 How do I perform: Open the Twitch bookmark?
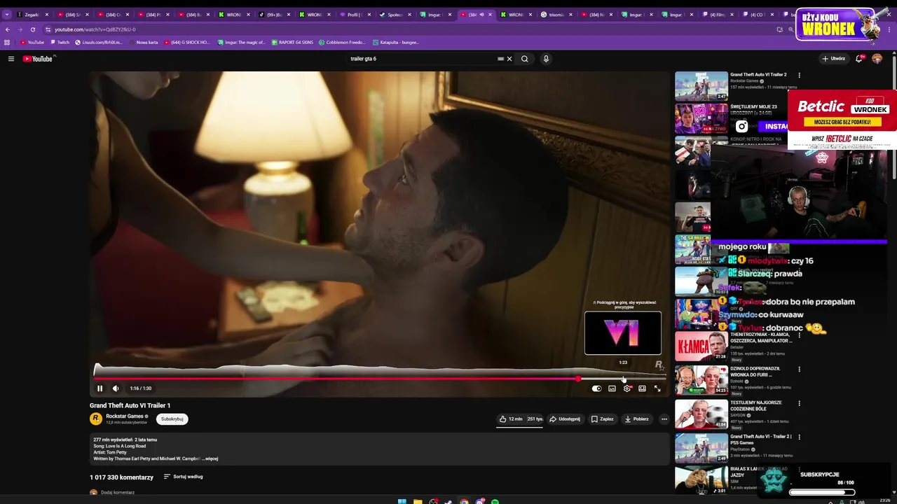(x=59, y=42)
